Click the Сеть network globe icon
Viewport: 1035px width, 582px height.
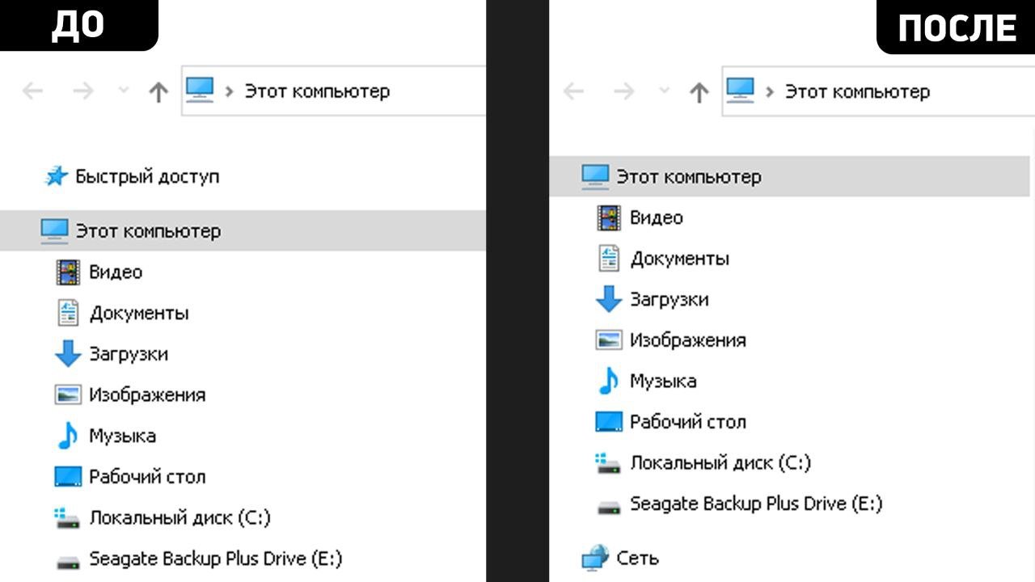595,558
